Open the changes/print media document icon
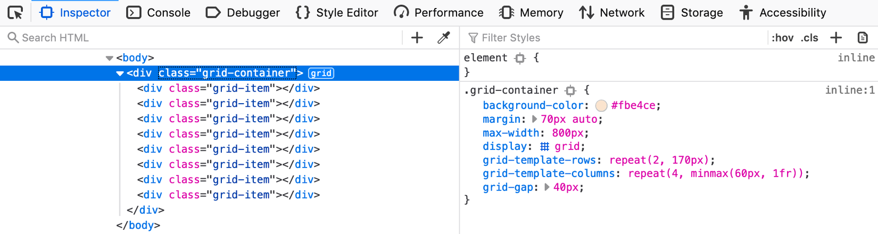Screen dimensions: 878x234 tap(863, 38)
